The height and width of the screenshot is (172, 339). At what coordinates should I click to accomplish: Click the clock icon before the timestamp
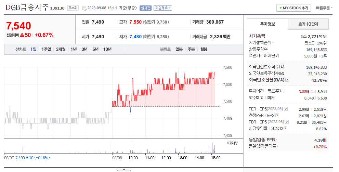click(84, 8)
